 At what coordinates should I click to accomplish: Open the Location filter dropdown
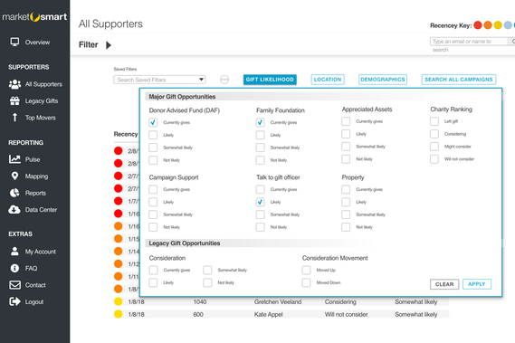pos(328,80)
